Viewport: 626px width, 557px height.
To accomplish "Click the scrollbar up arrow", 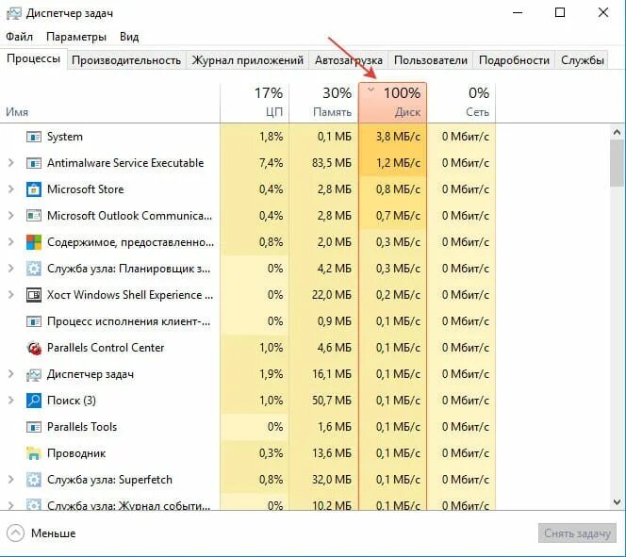I will click(618, 132).
